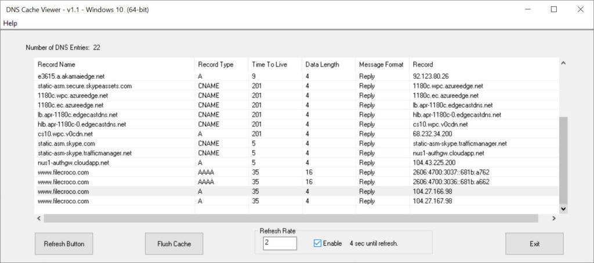The image size is (594, 263).
Task: Click the scroll down arrow of the list
Action: point(563,208)
